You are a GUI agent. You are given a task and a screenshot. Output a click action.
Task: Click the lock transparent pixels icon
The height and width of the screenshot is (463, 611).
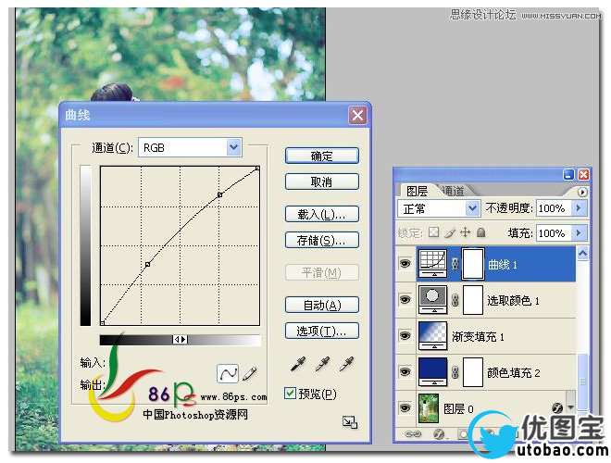(x=433, y=232)
